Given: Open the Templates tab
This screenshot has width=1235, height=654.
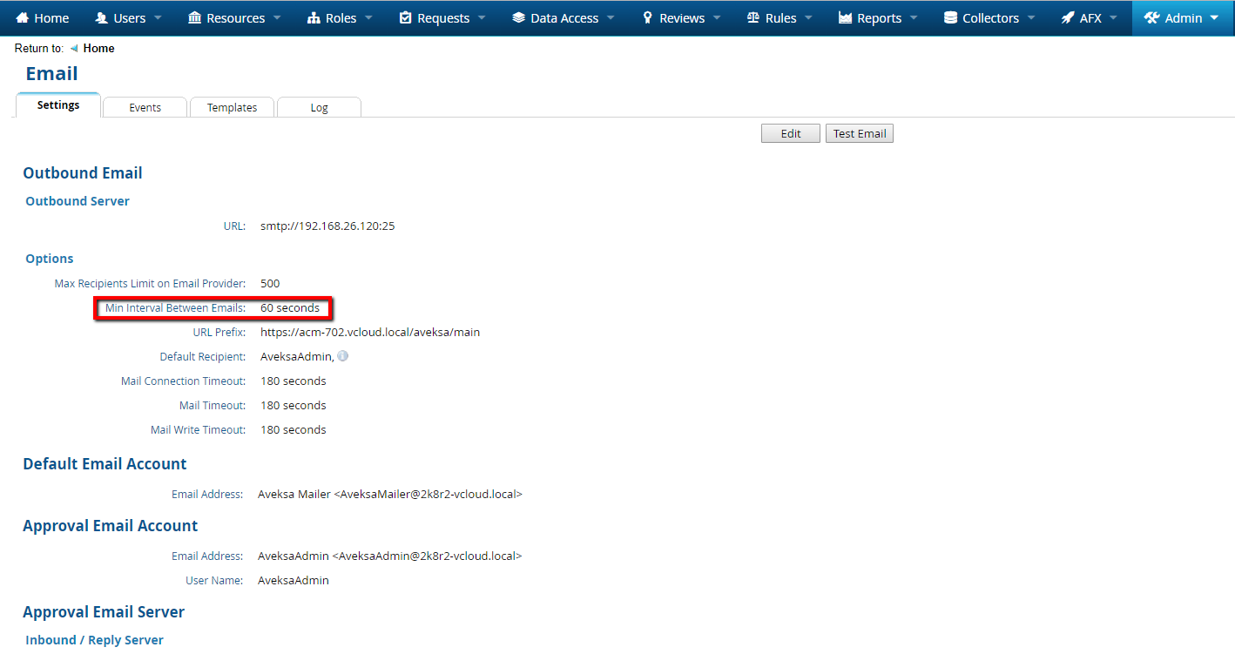Looking at the screenshot, I should 232,106.
